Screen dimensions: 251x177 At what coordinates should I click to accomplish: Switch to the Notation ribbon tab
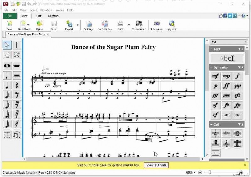(53, 16)
